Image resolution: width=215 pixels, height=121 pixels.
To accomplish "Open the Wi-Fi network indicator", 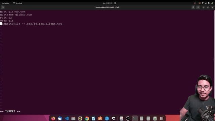I will point(203,3).
